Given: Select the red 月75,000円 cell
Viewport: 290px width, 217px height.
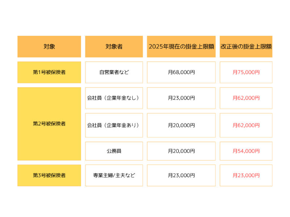Looking at the screenshot, I should (x=246, y=72).
